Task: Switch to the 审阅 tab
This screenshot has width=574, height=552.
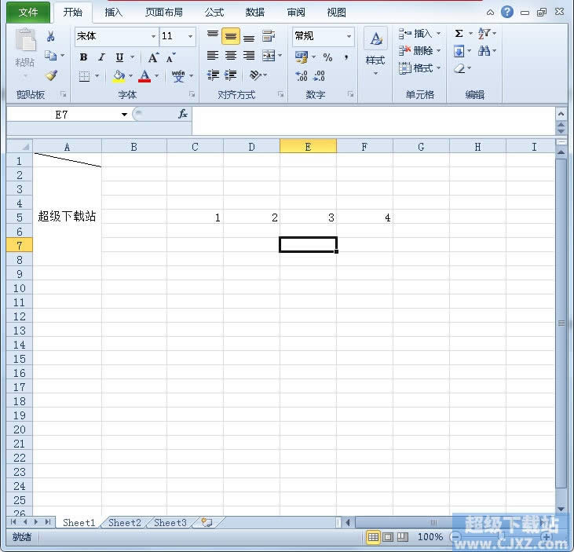Action: tap(296, 13)
